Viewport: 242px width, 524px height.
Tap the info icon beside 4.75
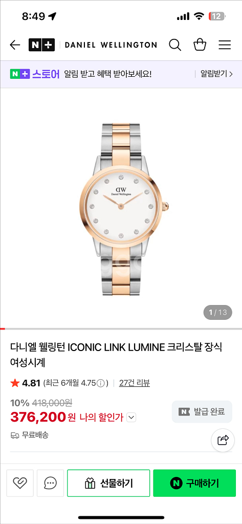[x=101, y=383]
